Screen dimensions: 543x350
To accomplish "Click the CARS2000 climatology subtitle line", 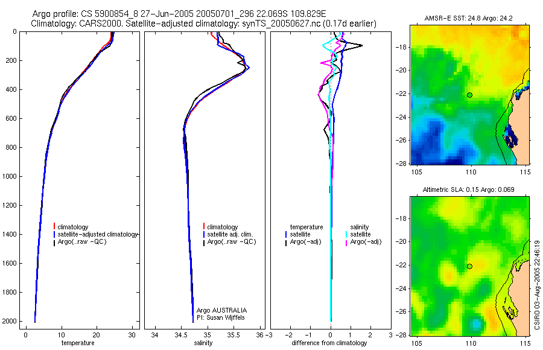I will point(204,24).
